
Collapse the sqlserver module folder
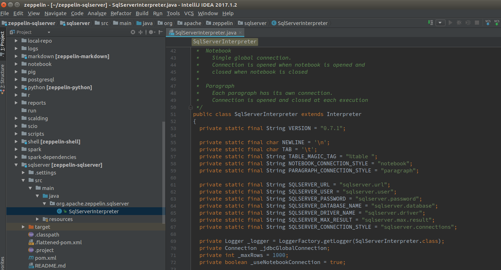click(16, 165)
